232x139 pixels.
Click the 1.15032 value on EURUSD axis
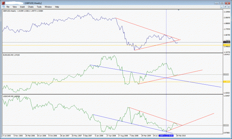pos(227,93)
